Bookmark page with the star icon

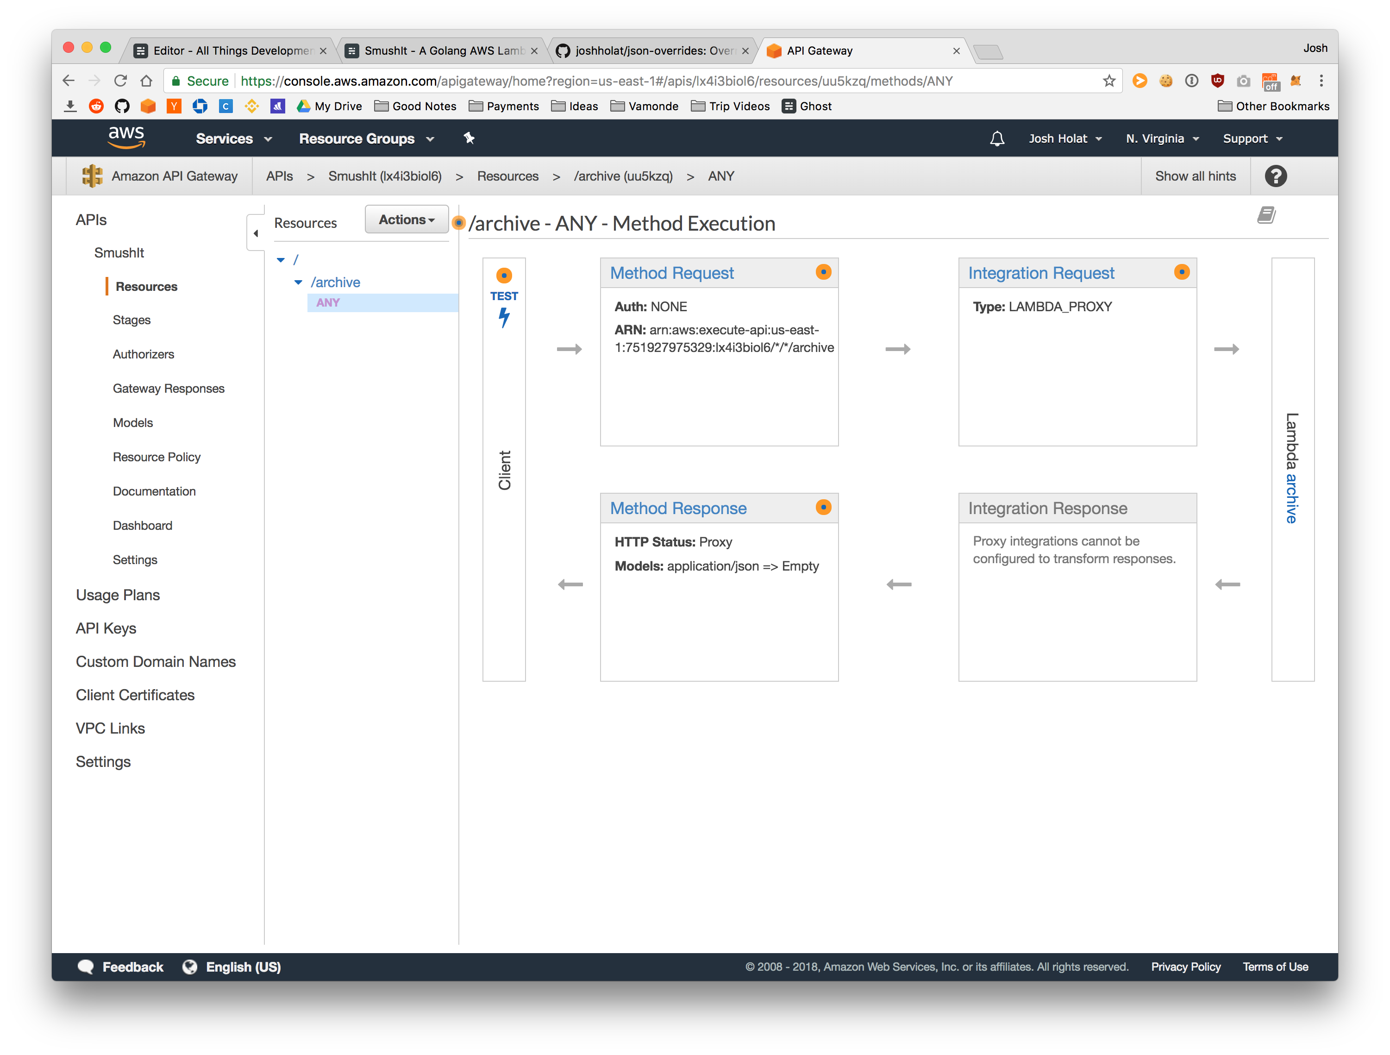coord(1109,81)
